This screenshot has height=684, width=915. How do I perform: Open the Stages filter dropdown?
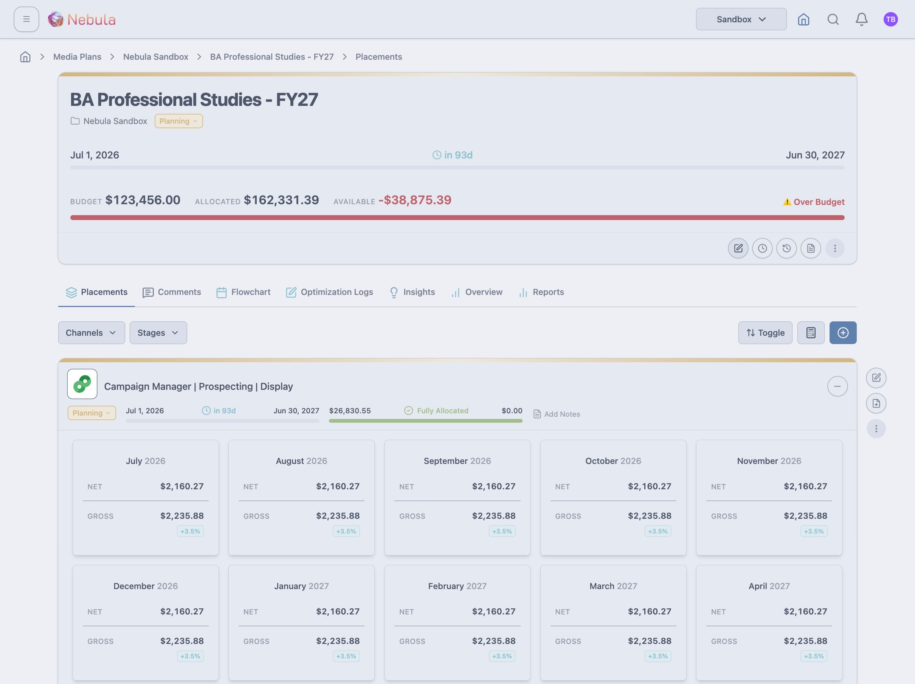(x=158, y=332)
